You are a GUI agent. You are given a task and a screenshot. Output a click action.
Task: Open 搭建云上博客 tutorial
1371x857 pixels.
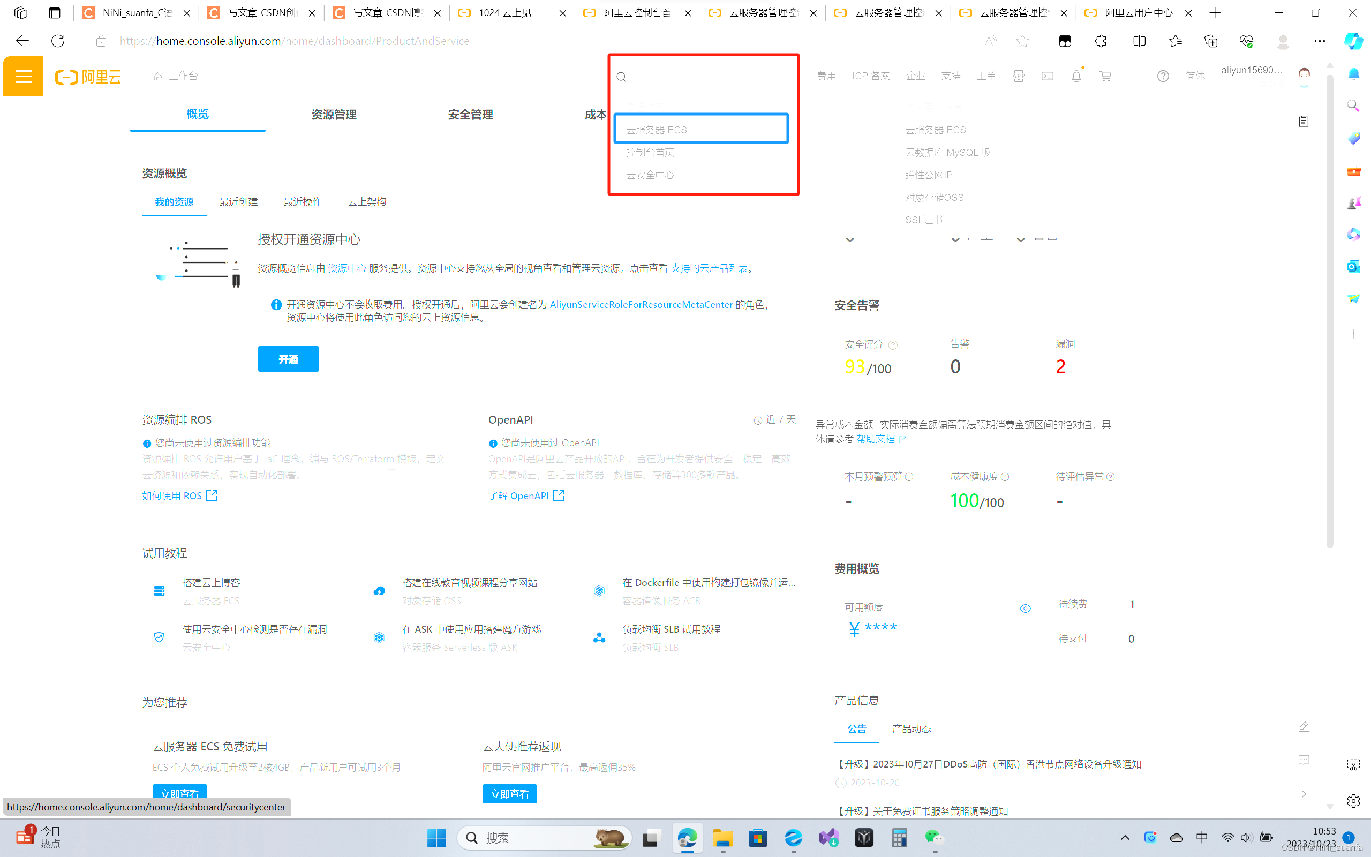tap(212, 583)
